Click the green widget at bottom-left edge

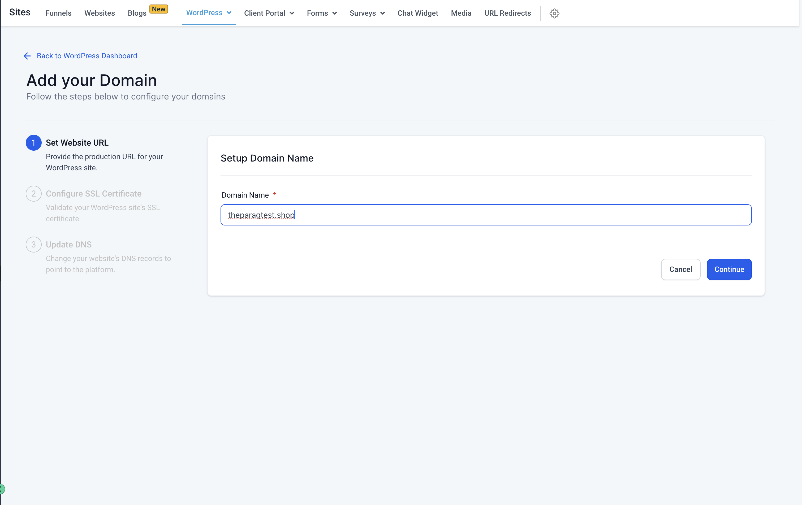[x=2, y=489]
